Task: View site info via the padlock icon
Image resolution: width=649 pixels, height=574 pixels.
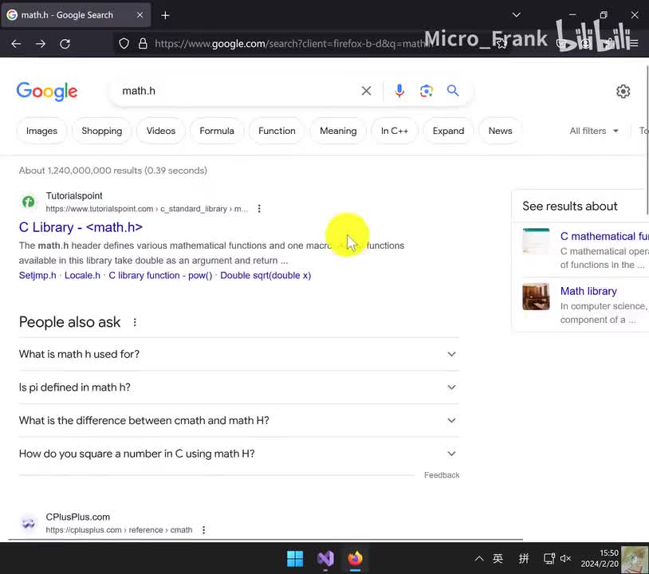Action: (x=143, y=44)
